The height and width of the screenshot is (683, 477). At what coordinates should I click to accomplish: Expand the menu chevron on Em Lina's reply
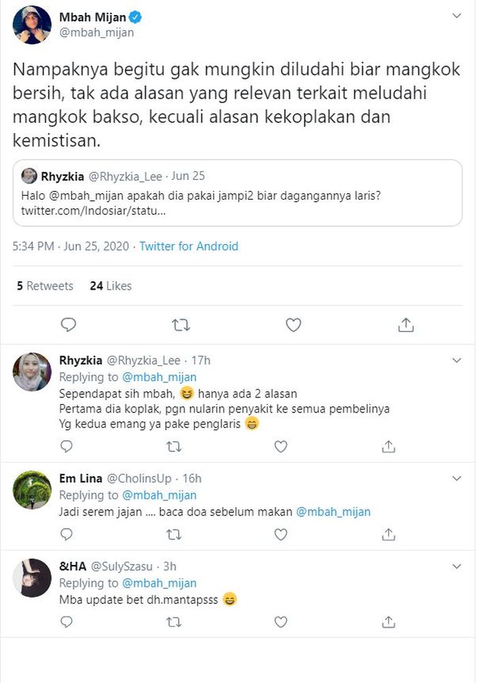pyautogui.click(x=457, y=477)
